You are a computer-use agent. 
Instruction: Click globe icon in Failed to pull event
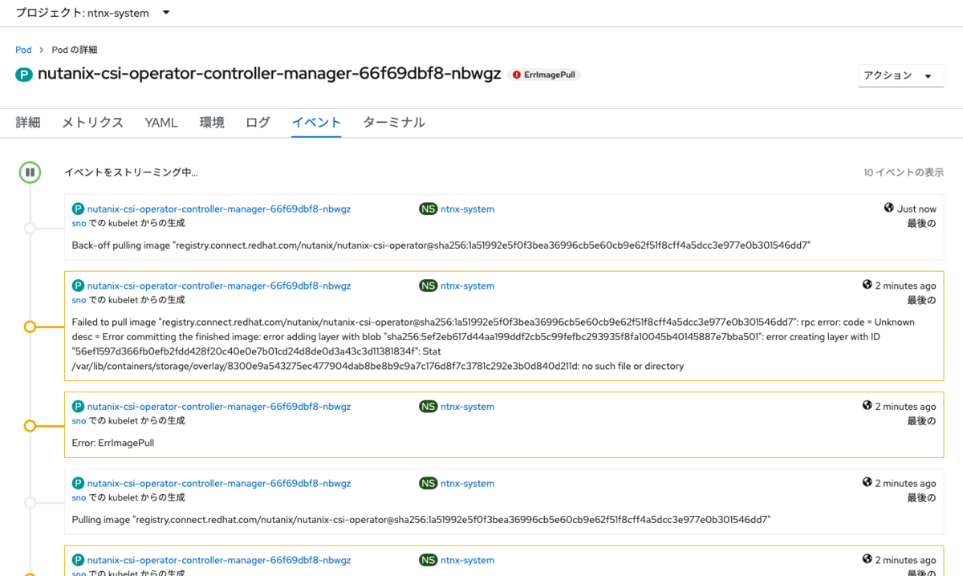(867, 285)
